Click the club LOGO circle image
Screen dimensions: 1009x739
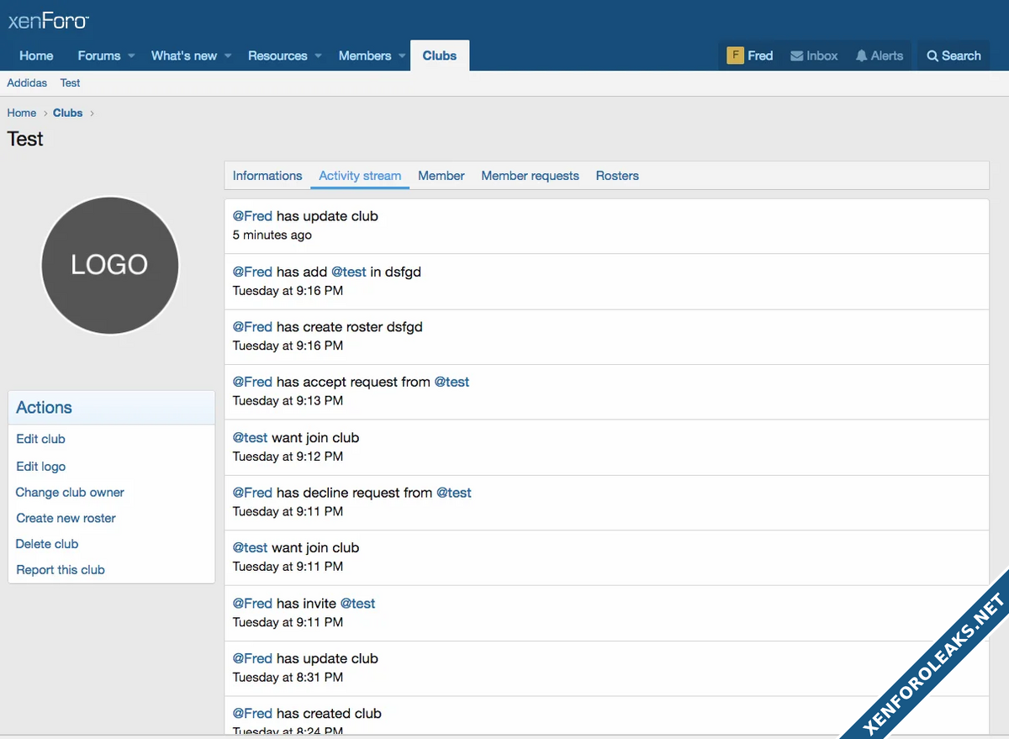(x=110, y=265)
